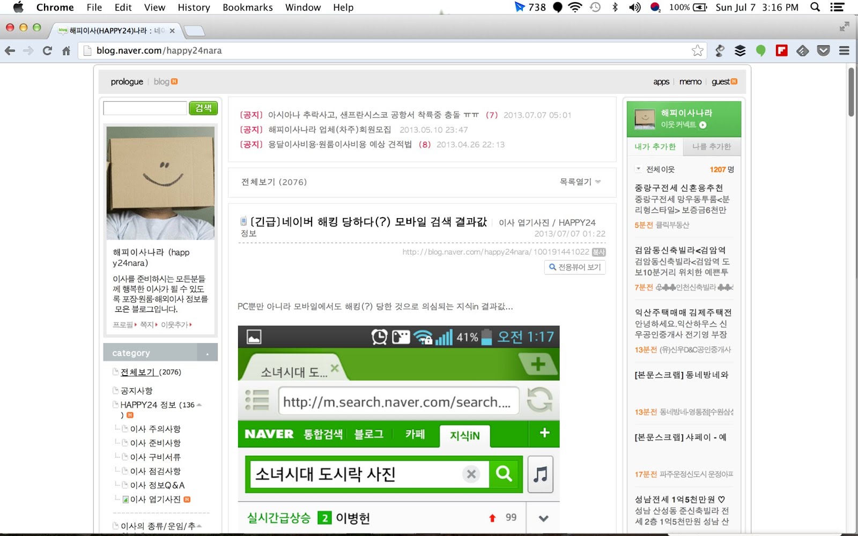The height and width of the screenshot is (536, 858).
Task: Select 이사 구비서류 category
Action: click(x=156, y=457)
